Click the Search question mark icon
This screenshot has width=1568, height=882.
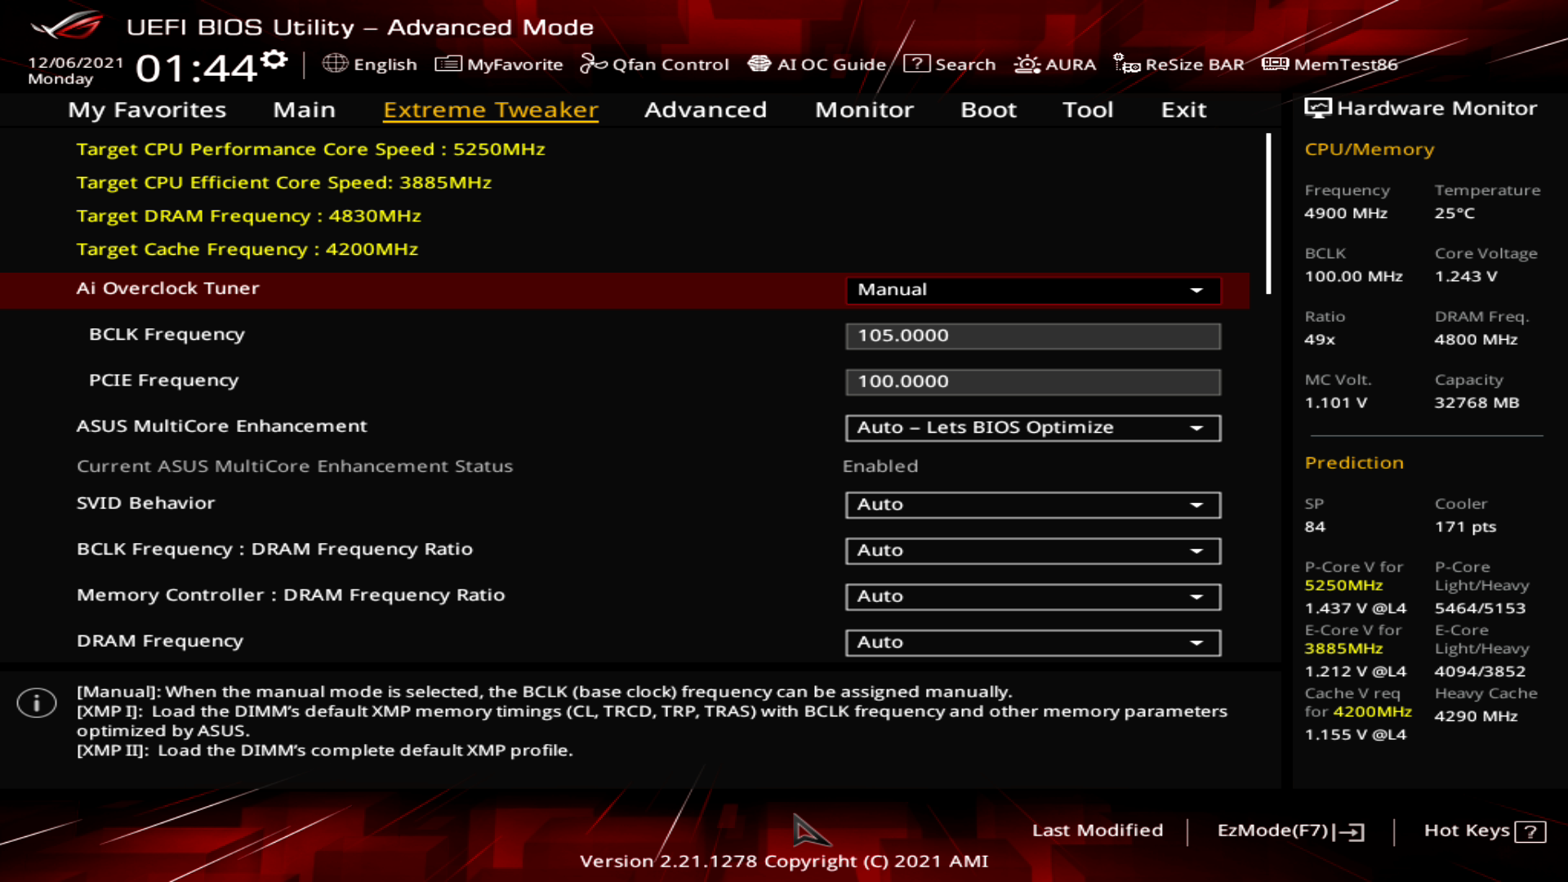pos(917,64)
